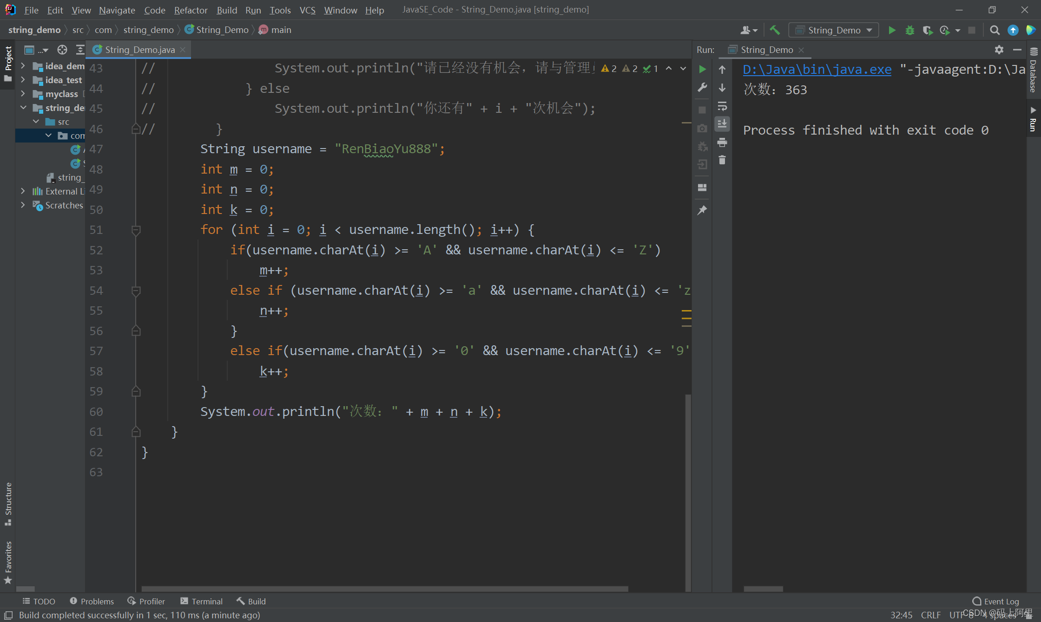Collapse the src folder in Project view
The width and height of the screenshot is (1041, 622).
coord(36,122)
